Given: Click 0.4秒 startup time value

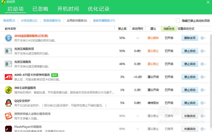Looking at the screenshot, I should tap(138, 51).
